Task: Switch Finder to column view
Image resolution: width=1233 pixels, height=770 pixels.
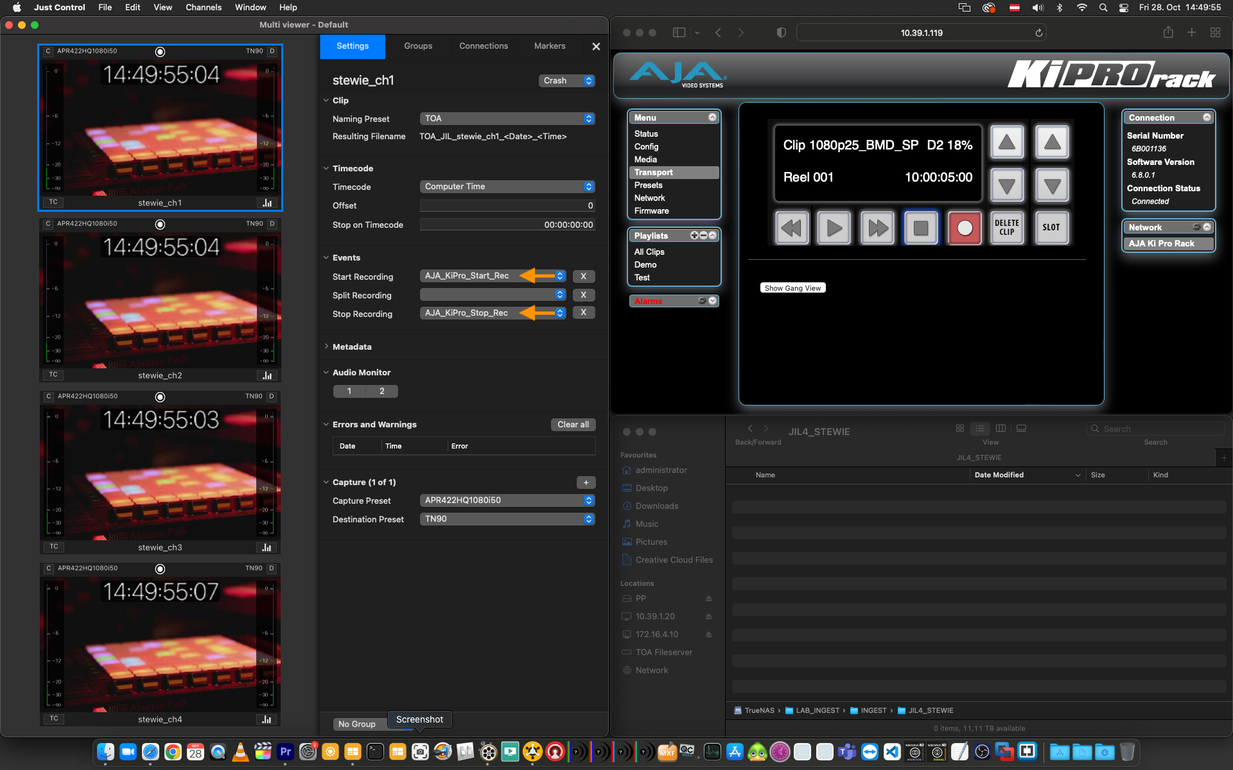Action: coord(1001,428)
